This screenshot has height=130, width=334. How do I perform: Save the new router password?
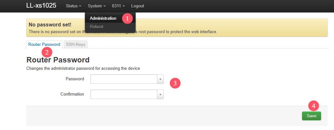pos(312,116)
